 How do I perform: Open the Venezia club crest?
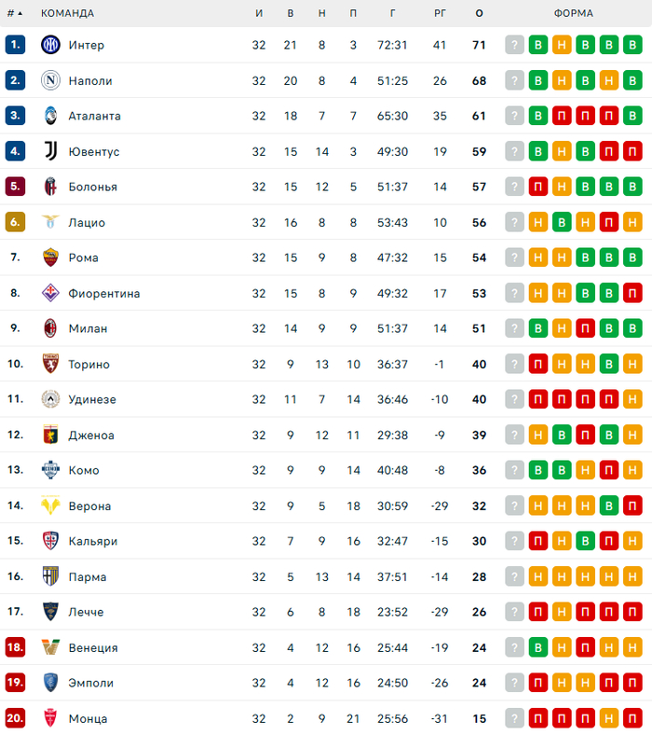(x=50, y=647)
